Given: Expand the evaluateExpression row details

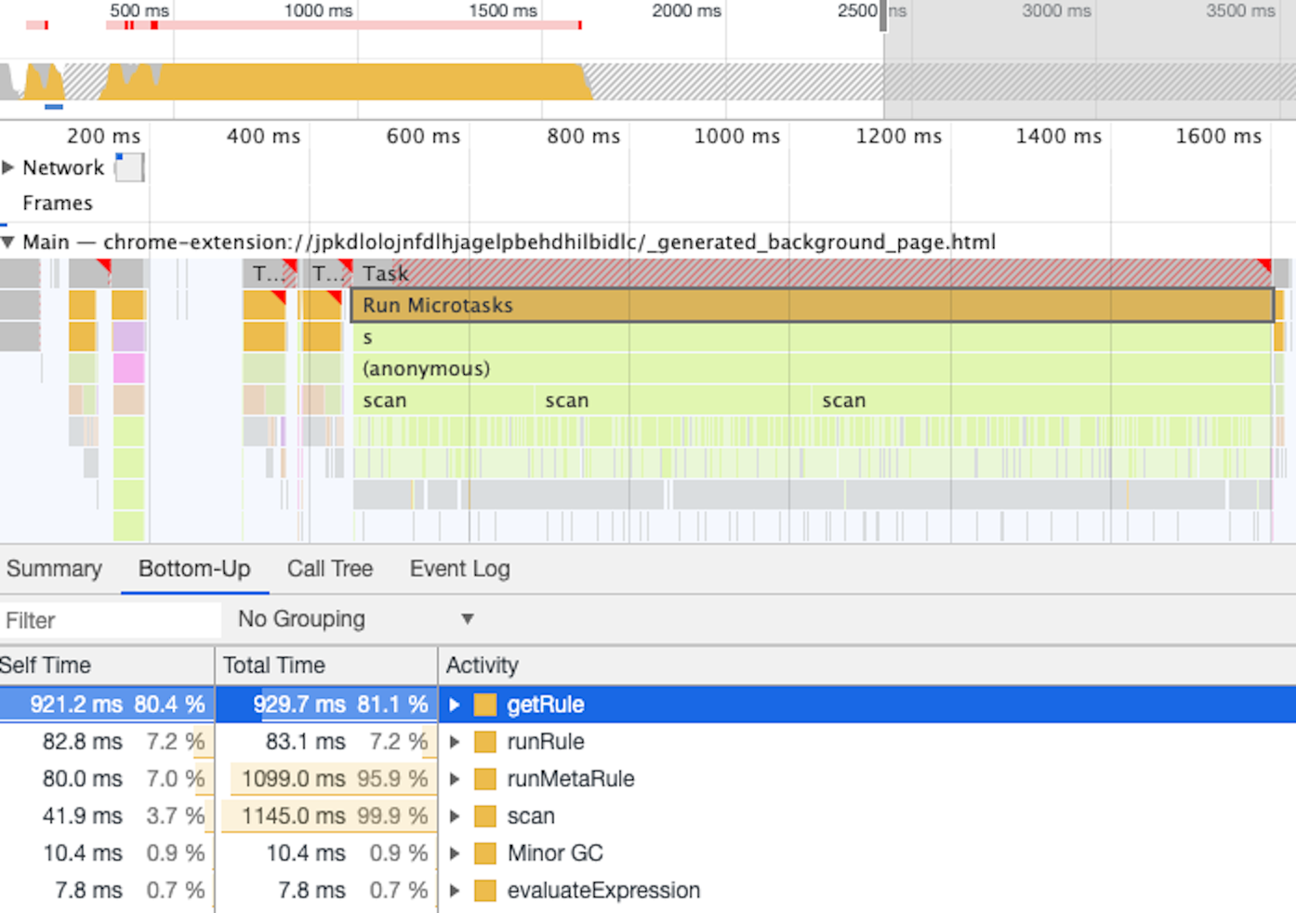Looking at the screenshot, I should pyautogui.click(x=455, y=891).
